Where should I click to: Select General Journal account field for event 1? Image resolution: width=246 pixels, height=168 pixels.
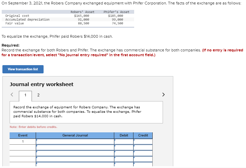coord(75,142)
